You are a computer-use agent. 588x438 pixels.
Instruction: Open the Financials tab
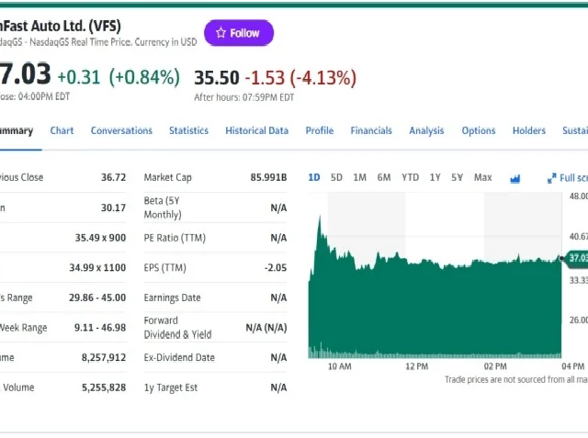(x=371, y=130)
